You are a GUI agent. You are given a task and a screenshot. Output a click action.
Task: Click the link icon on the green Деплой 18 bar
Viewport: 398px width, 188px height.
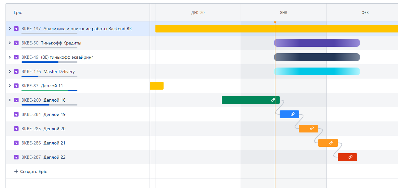click(x=273, y=100)
